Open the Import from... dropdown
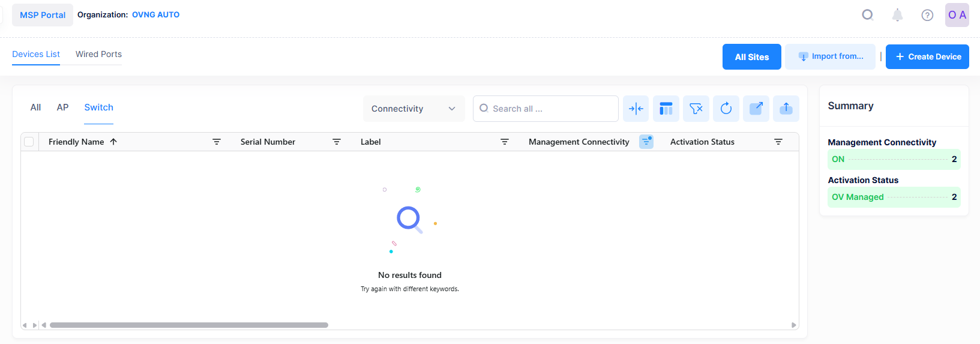This screenshot has height=344, width=980. click(830, 56)
